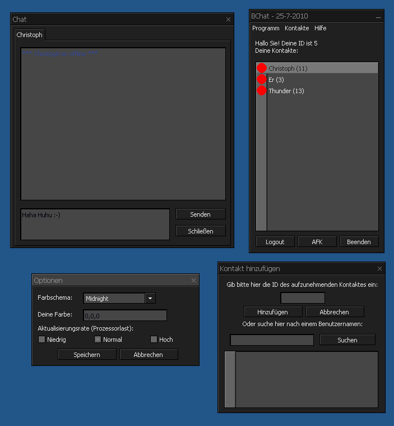Click the contact ID input field

pyautogui.click(x=303, y=298)
